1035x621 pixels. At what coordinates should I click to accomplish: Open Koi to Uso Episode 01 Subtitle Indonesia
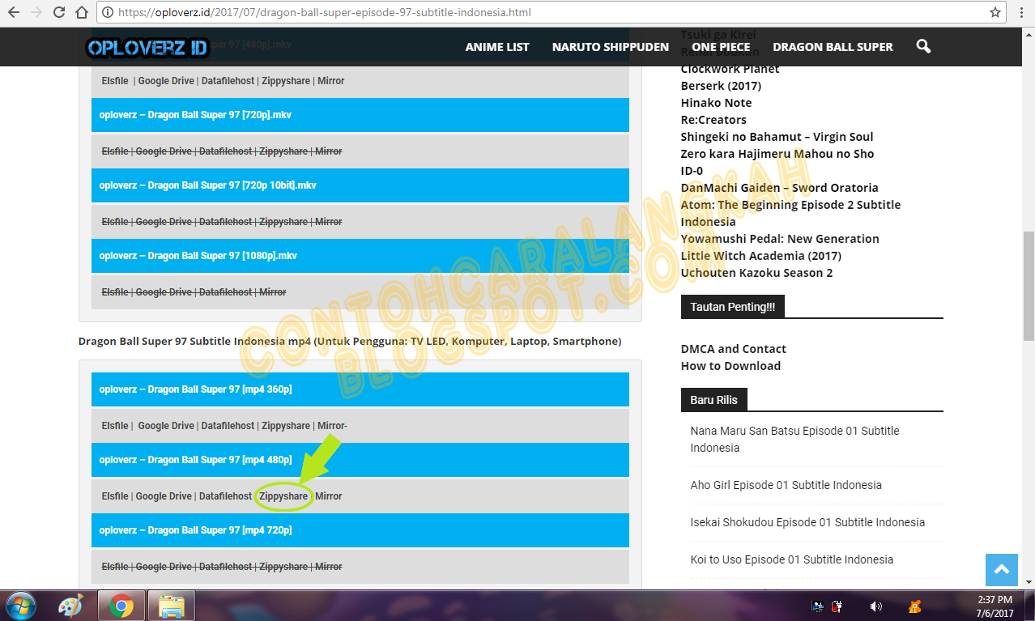792,559
